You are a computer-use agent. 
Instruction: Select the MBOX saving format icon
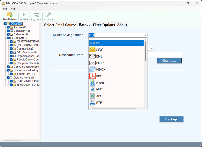point(93,69)
